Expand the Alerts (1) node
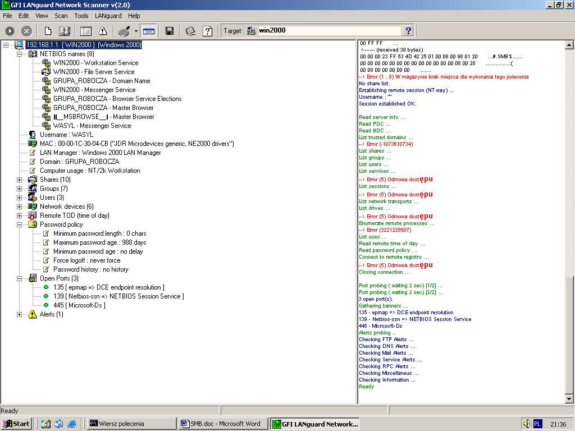The image size is (575, 431). pyautogui.click(x=20, y=314)
